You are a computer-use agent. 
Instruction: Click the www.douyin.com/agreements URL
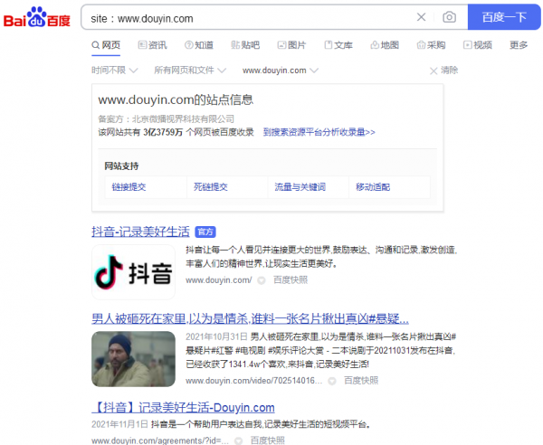click(160, 440)
